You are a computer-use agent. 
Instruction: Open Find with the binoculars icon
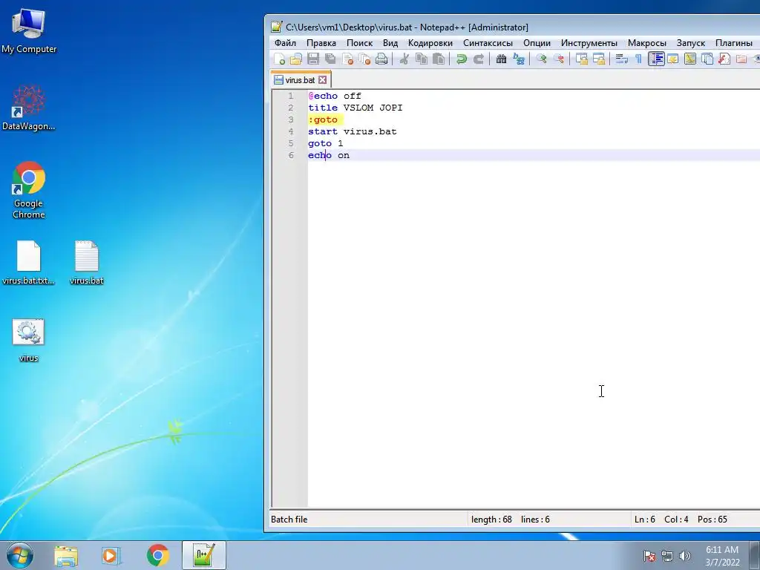click(501, 59)
